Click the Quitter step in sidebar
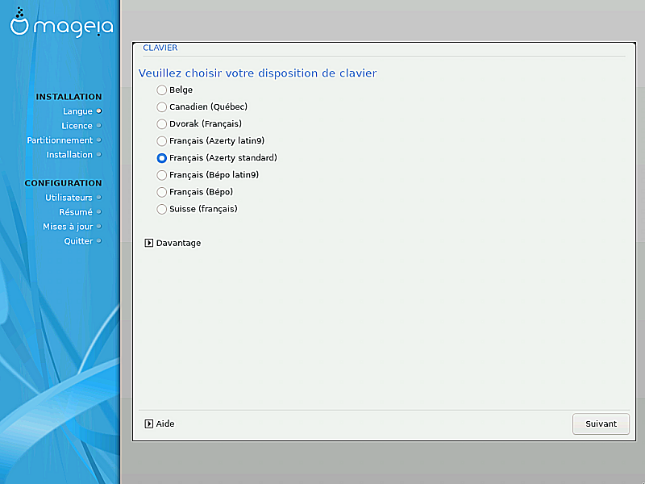Screen dimensions: 645x484 tap(78, 241)
